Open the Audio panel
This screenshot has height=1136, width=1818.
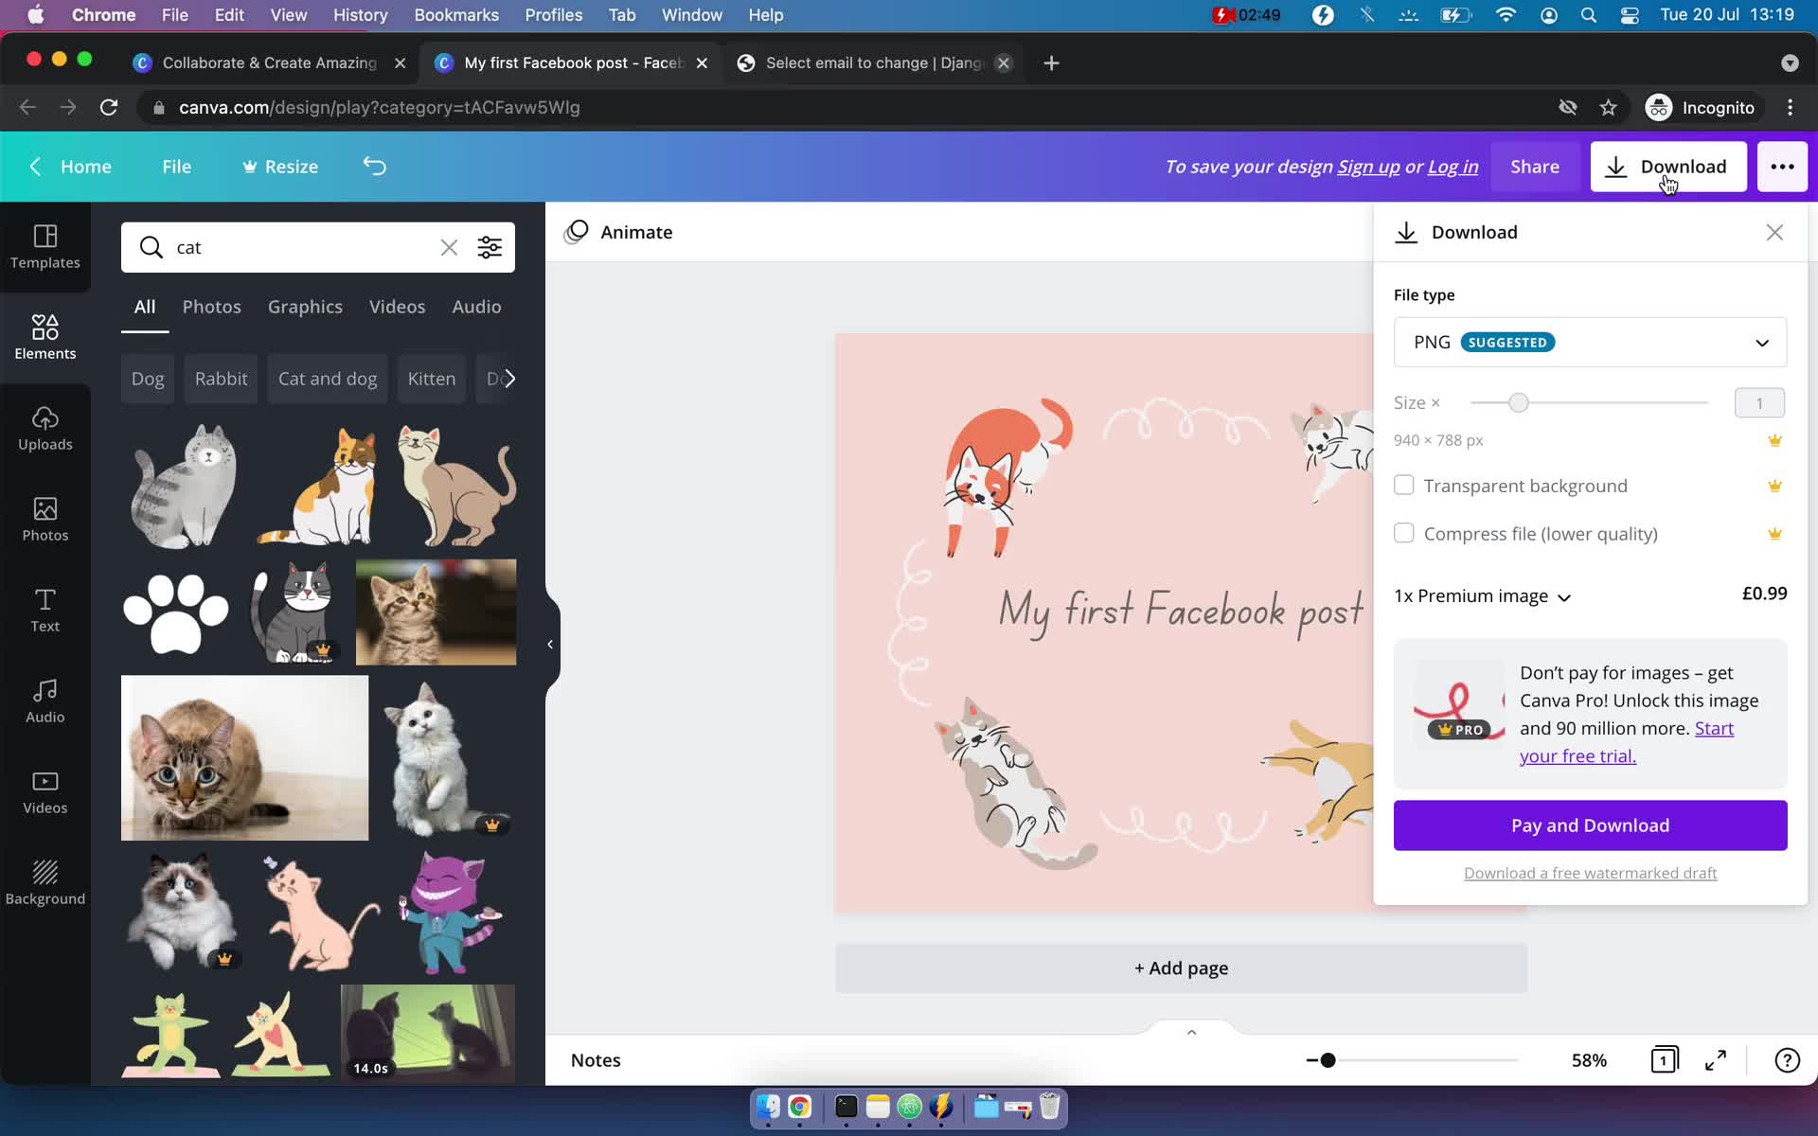tap(45, 701)
